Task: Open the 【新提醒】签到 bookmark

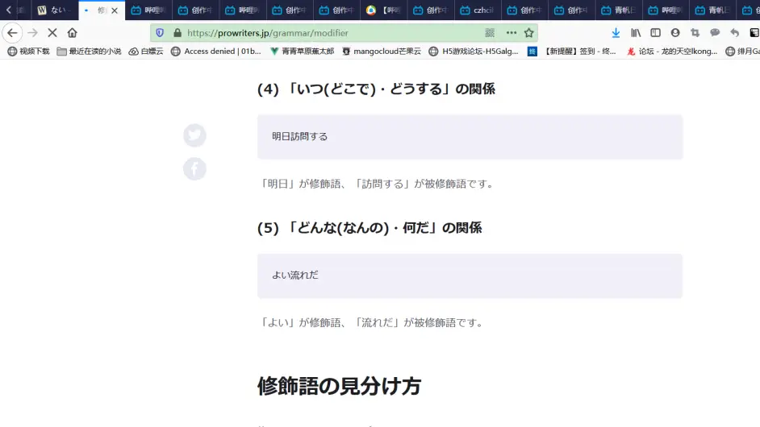Action: [x=573, y=52]
